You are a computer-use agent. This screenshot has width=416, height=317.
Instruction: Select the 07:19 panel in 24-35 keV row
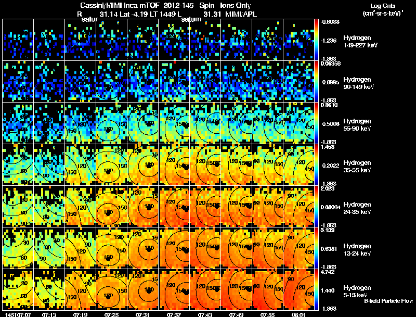(81, 206)
